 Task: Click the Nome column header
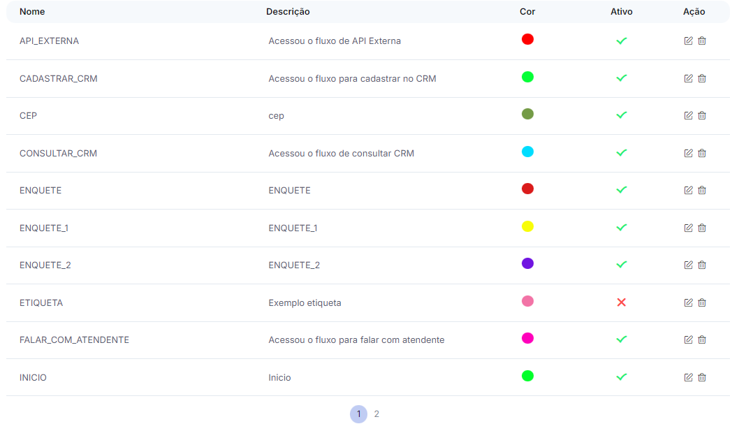[x=32, y=12]
